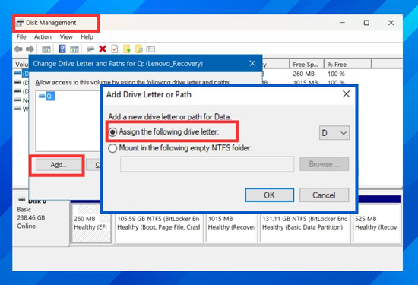Click OK in Add Drive Letter dialog
The width and height of the screenshot is (418, 285).
pyautogui.click(x=270, y=195)
